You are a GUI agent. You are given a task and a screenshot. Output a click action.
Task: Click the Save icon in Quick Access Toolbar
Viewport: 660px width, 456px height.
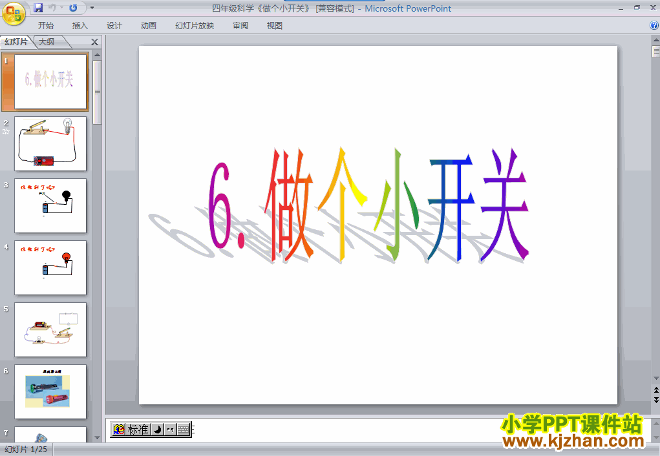[38, 8]
